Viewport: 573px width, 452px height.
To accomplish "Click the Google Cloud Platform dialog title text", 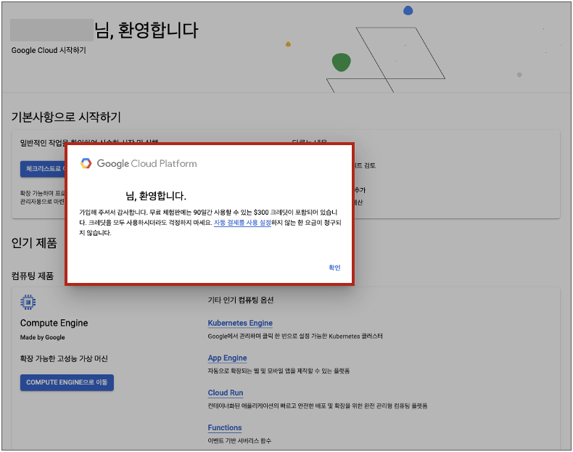I will (x=147, y=163).
